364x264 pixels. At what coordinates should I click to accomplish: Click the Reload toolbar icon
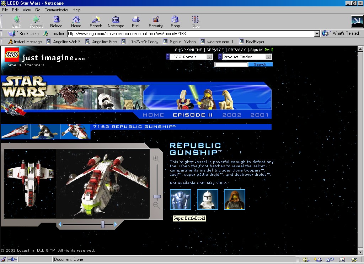[x=56, y=22]
